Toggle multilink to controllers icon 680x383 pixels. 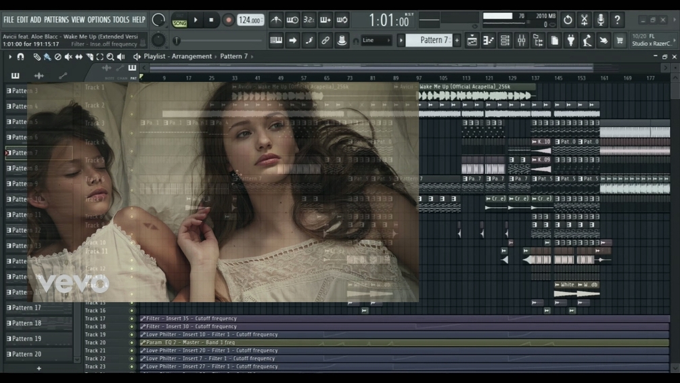point(342,41)
